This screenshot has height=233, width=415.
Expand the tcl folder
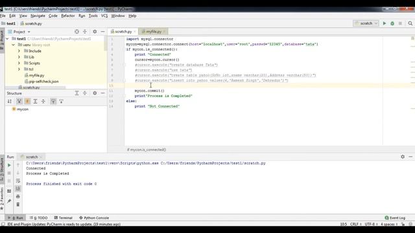coord(19,69)
